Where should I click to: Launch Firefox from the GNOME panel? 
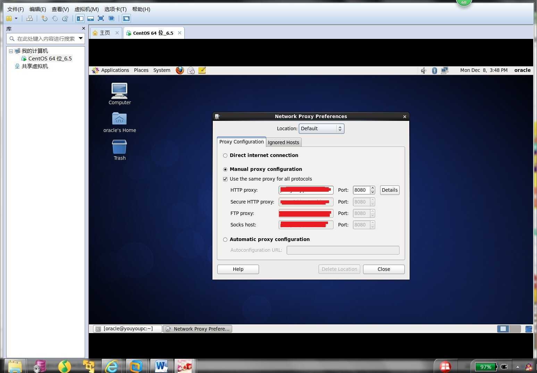click(x=180, y=70)
